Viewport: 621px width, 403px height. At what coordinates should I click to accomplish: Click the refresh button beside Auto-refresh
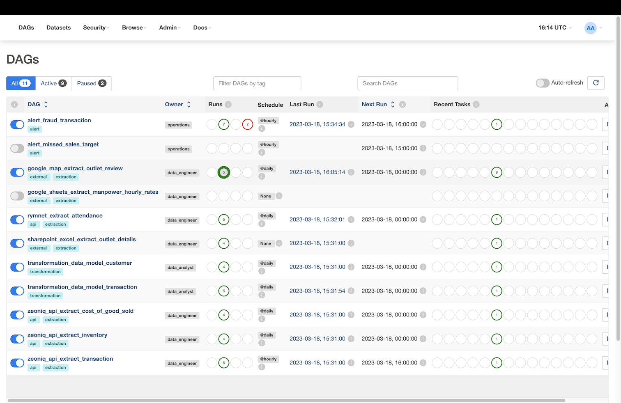(596, 83)
